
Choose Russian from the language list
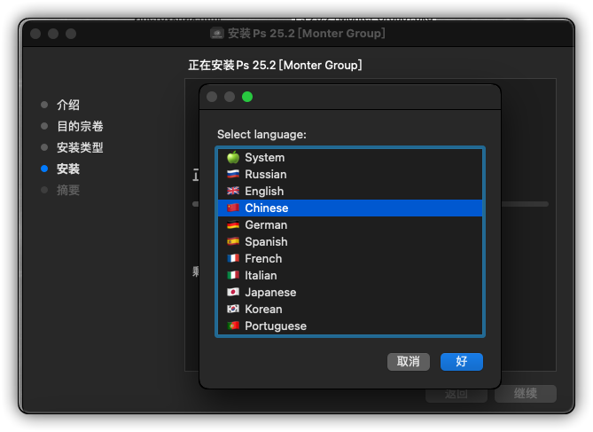350,174
